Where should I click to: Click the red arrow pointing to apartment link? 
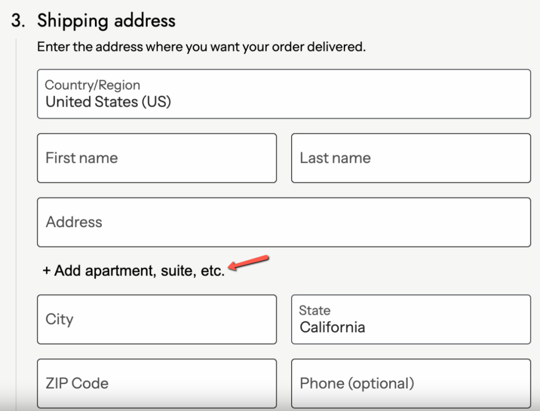(248, 262)
